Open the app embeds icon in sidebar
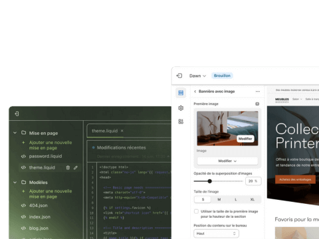 point(181,121)
